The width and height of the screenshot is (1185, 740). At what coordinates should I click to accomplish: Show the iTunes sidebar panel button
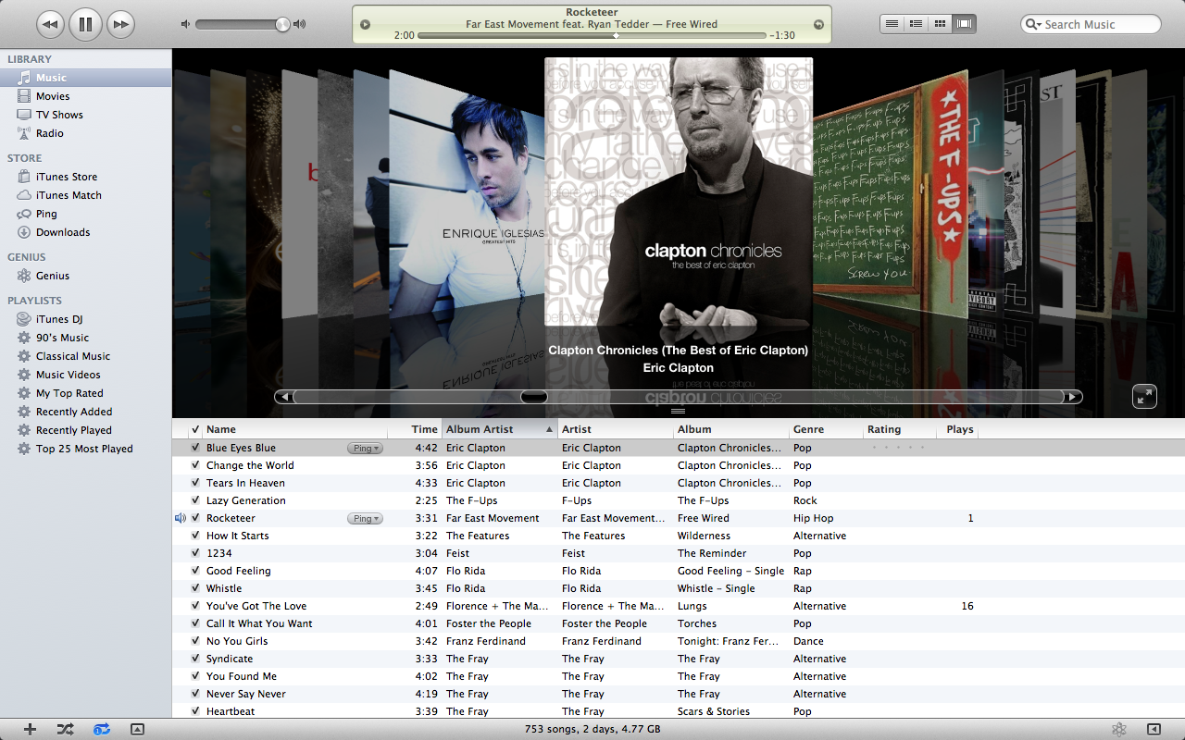(x=1154, y=729)
